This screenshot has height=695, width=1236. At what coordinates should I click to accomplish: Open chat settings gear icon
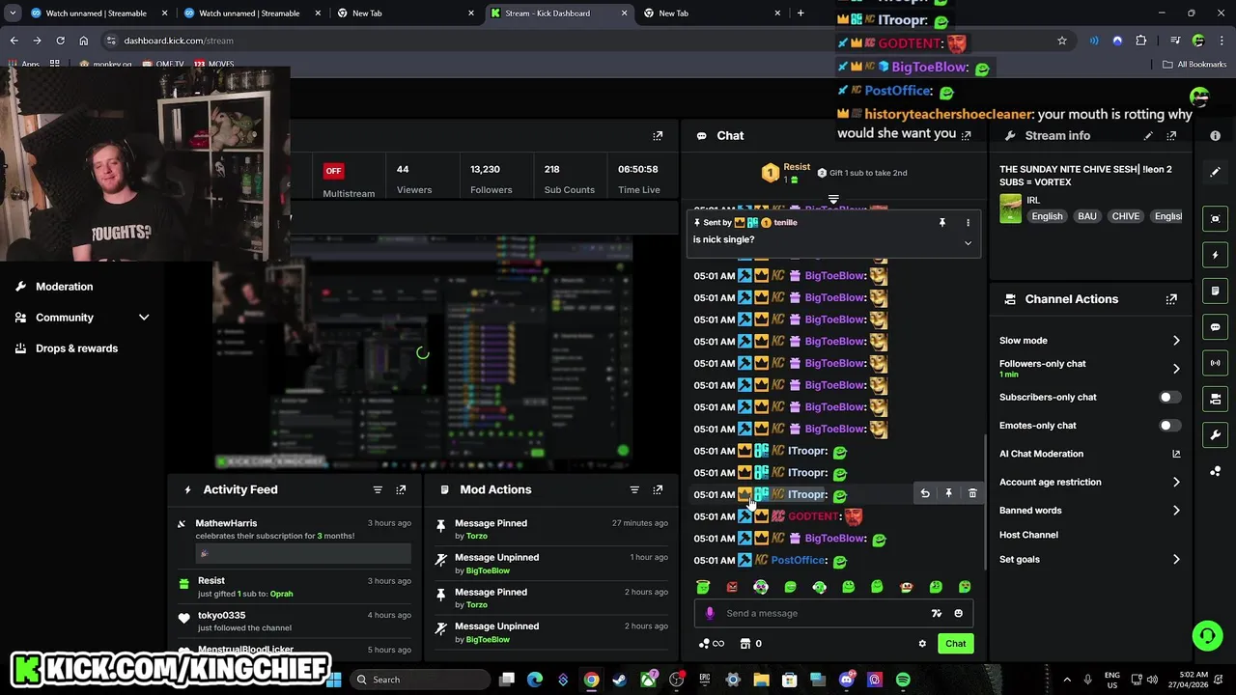(x=922, y=644)
